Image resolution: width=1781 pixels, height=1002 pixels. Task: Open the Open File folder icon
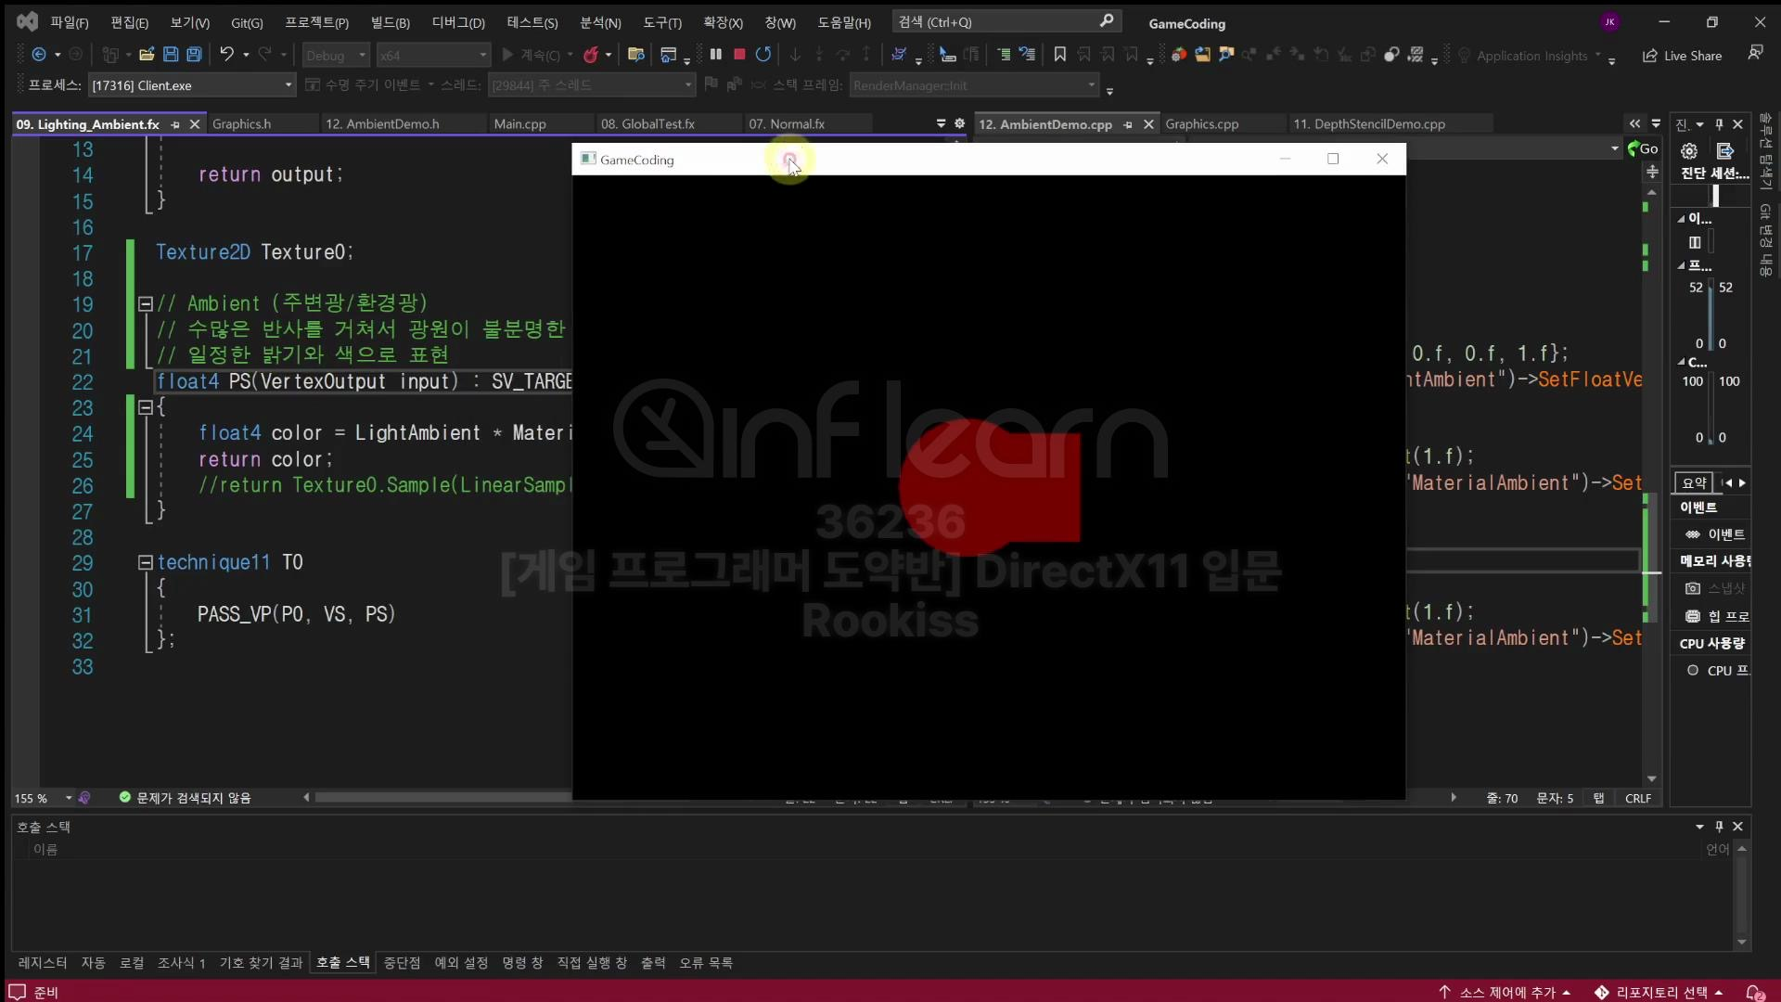pos(147,55)
